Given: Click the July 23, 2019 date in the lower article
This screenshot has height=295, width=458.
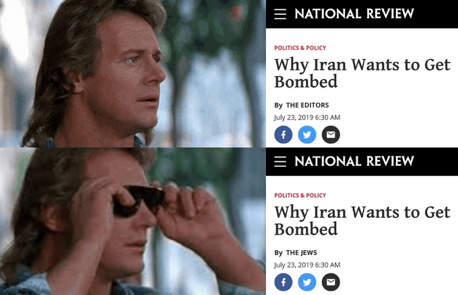Looking at the screenshot, I should tap(307, 265).
